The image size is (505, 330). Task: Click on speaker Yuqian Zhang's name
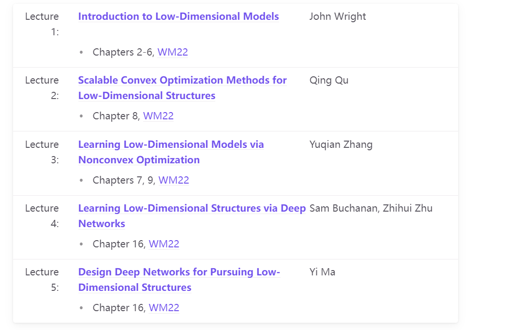click(x=341, y=144)
